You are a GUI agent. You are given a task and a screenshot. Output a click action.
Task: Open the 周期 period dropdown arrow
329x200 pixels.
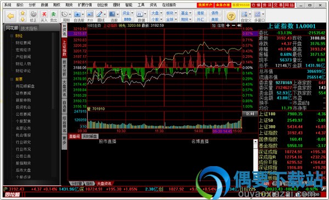click(x=70, y=14)
